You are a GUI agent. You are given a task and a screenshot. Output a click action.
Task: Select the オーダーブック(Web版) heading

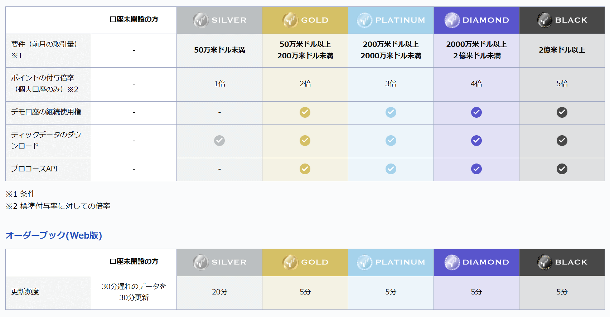click(54, 235)
